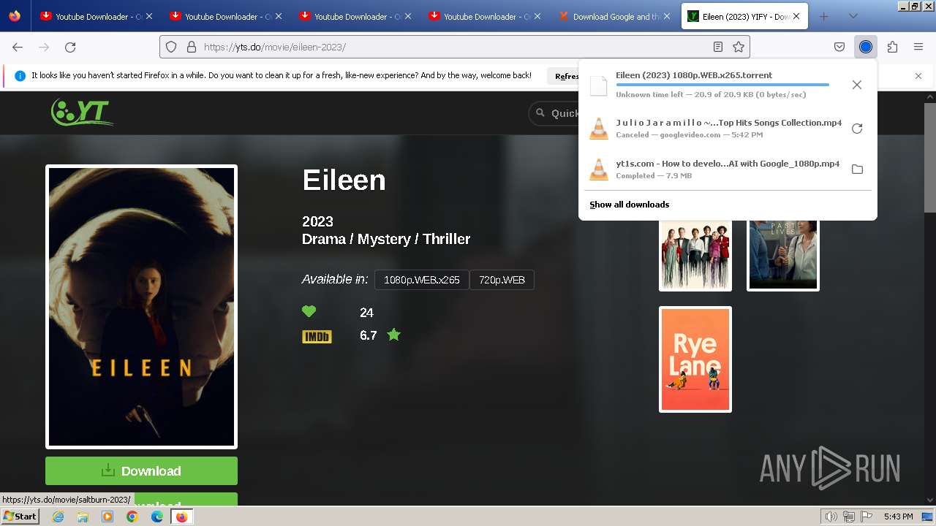Switch to fourth Youtube Downloader tab
936x526 pixels.
484,16
